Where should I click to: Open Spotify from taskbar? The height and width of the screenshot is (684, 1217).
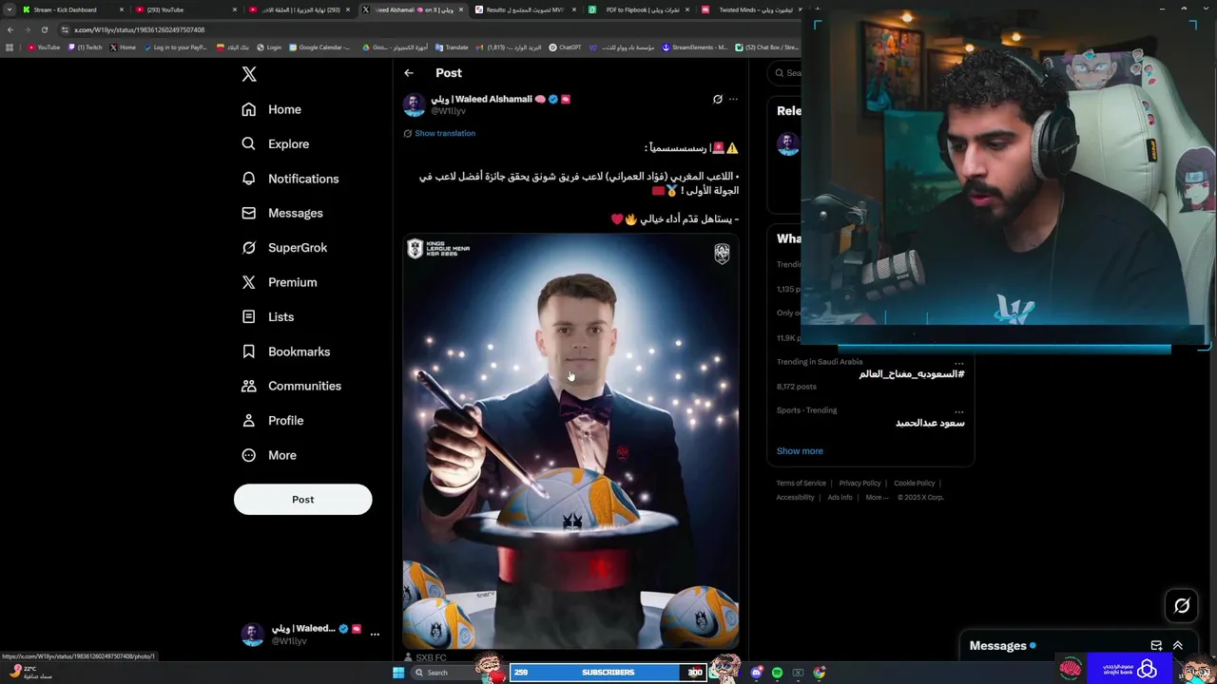click(777, 673)
